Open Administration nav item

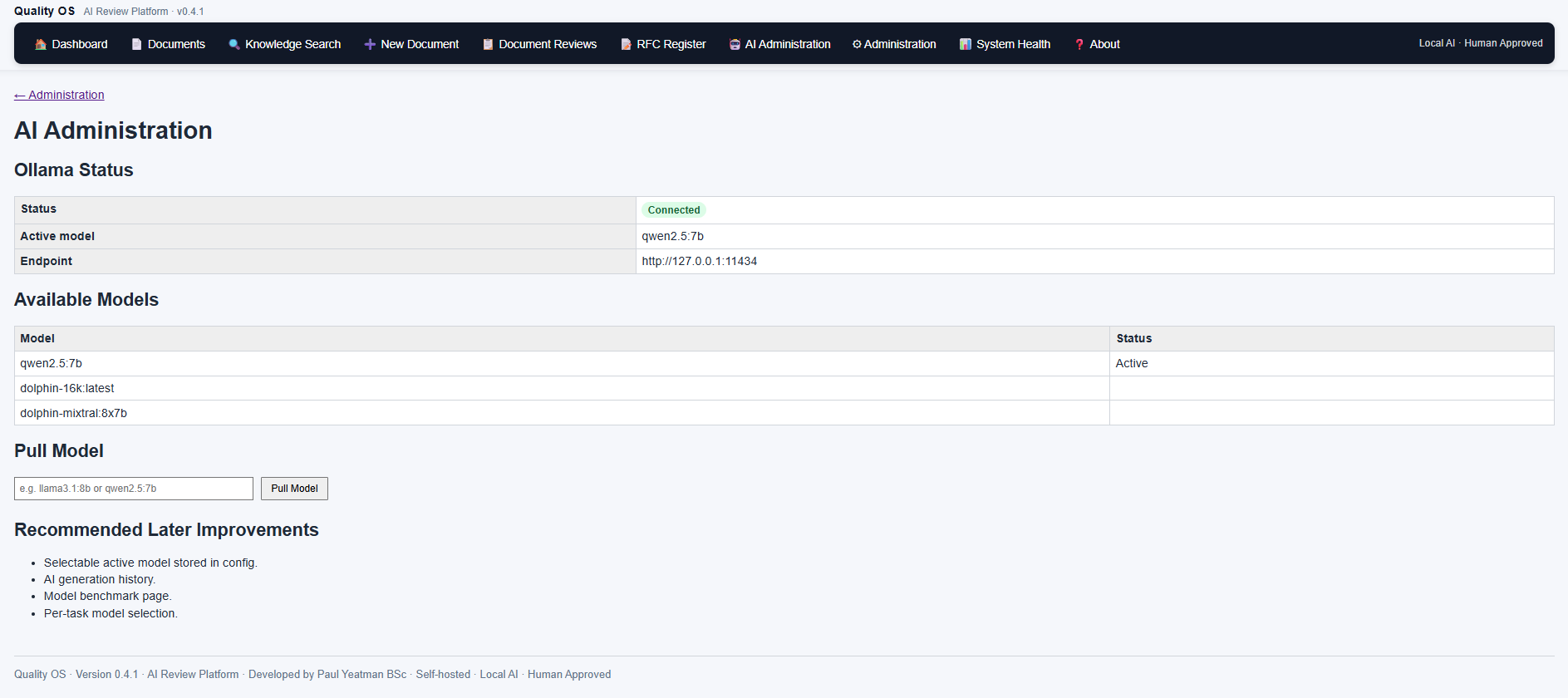pos(894,44)
